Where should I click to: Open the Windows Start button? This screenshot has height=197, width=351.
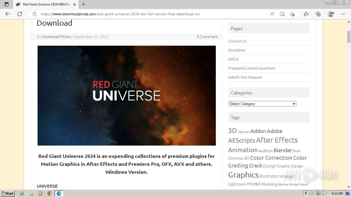click(x=7, y=193)
